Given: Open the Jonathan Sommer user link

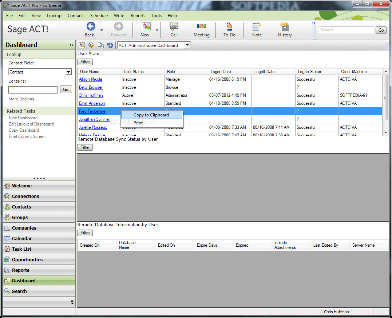Looking at the screenshot, I should click(x=94, y=119).
